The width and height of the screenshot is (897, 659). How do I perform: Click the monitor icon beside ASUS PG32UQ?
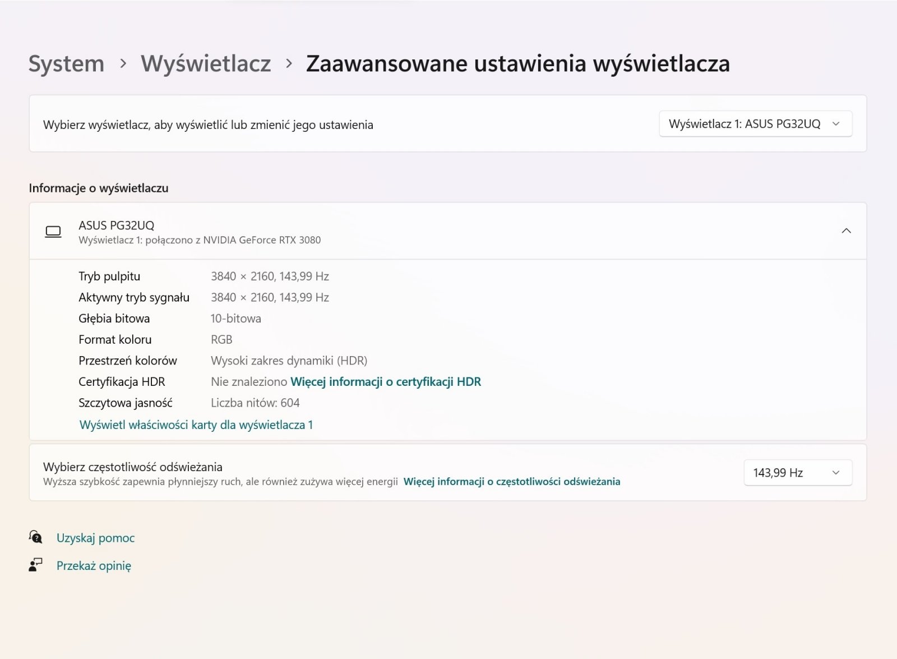tap(53, 232)
